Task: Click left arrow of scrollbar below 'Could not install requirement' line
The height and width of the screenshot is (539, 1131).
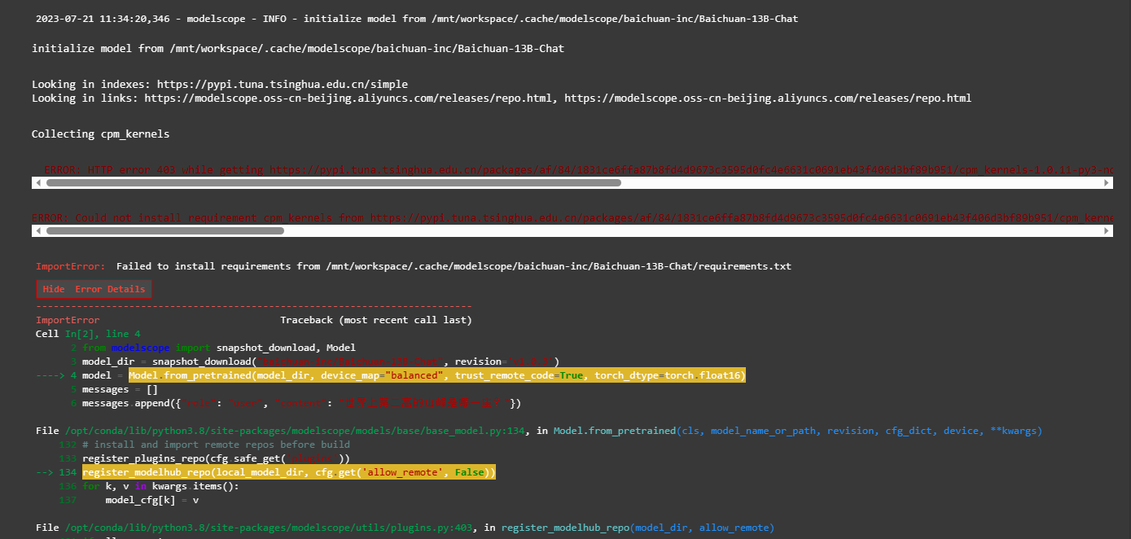Action: (37, 231)
